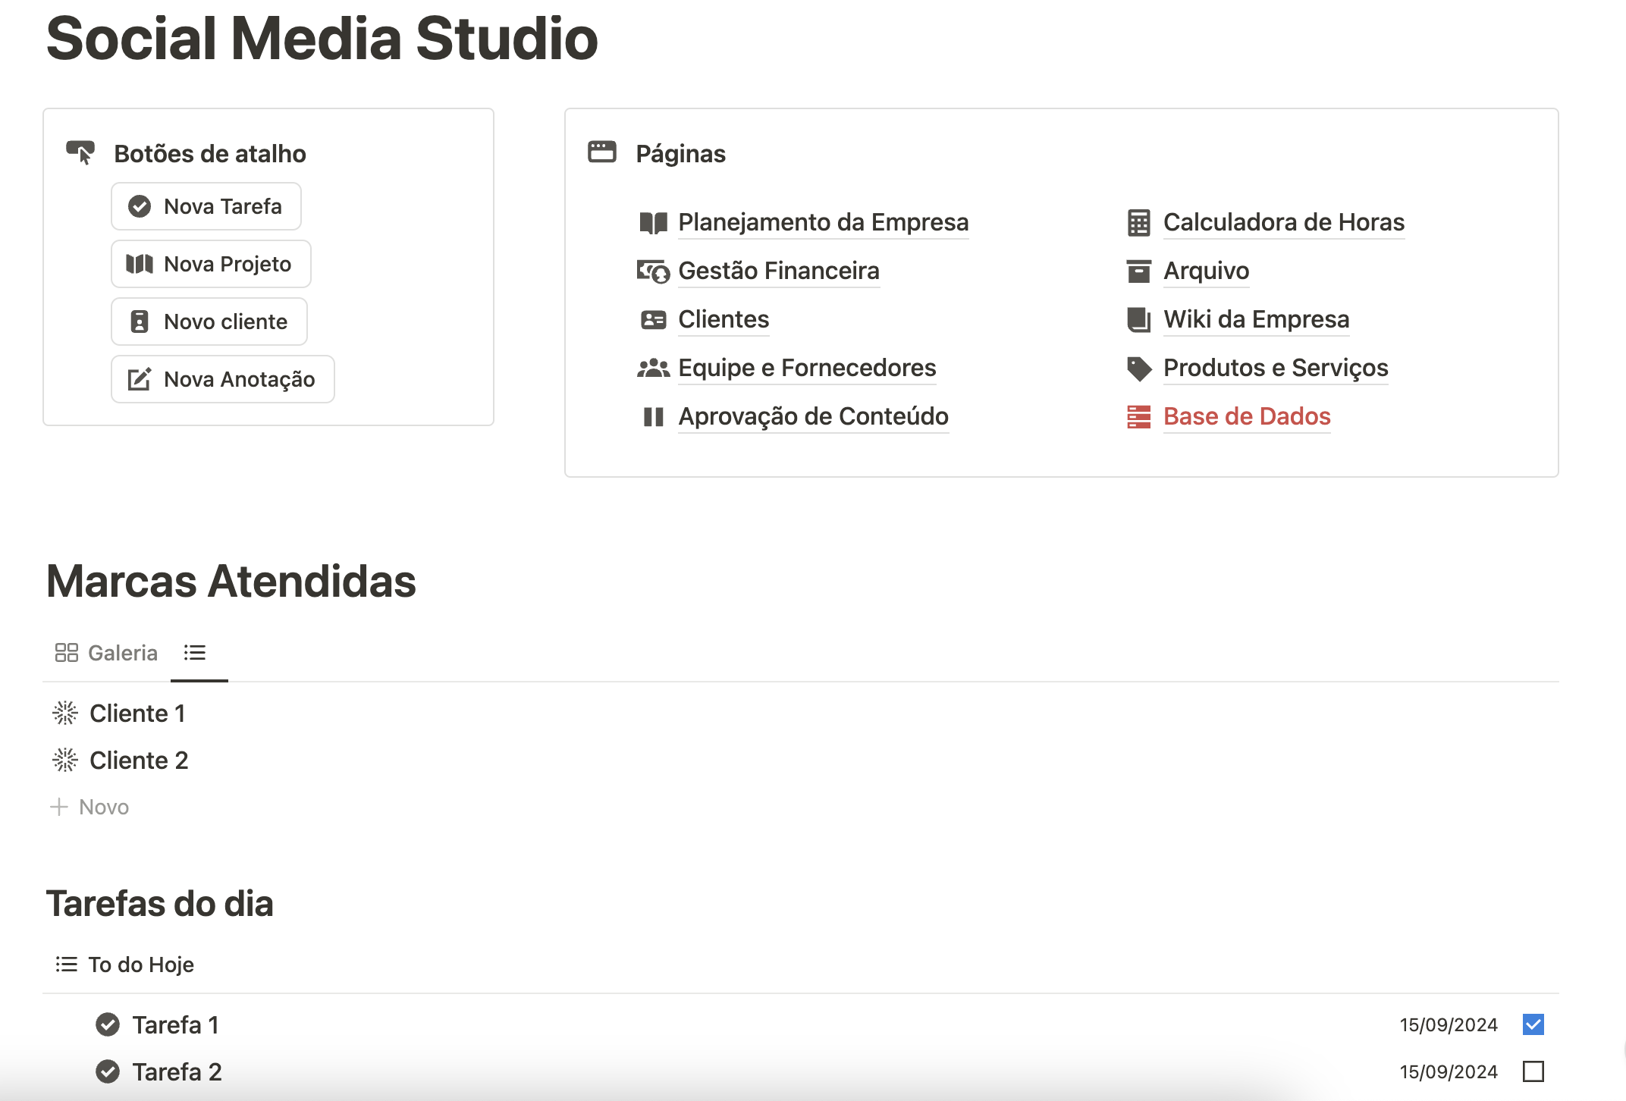Screen dimensions: 1626x1101
Task: Open the Gestão Financeira page
Action: [x=779, y=271]
